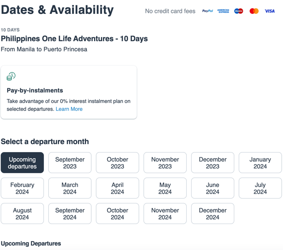Select January 2024 departure month

pos(260,163)
